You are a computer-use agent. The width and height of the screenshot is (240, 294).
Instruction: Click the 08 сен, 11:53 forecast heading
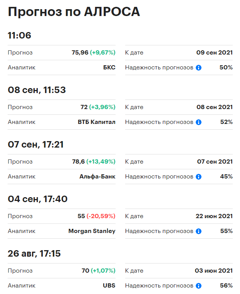pyautogui.click(x=37, y=90)
